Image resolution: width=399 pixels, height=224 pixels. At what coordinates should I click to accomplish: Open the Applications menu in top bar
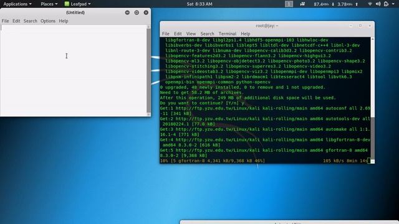tap(17, 4)
